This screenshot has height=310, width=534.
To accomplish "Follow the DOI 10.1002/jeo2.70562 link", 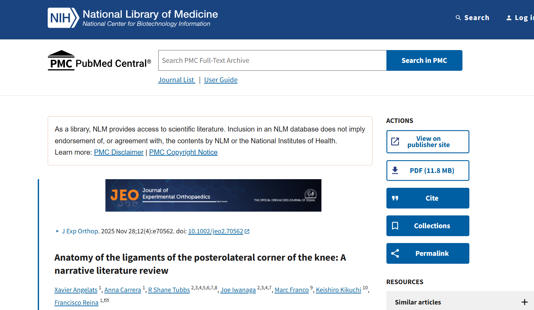I will tap(216, 231).
